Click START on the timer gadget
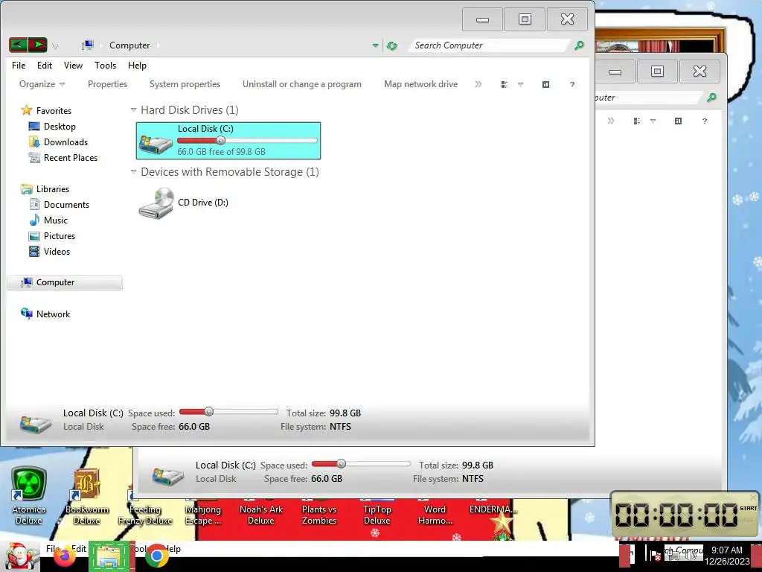Image resolution: width=762 pixels, height=572 pixels. pos(748,508)
